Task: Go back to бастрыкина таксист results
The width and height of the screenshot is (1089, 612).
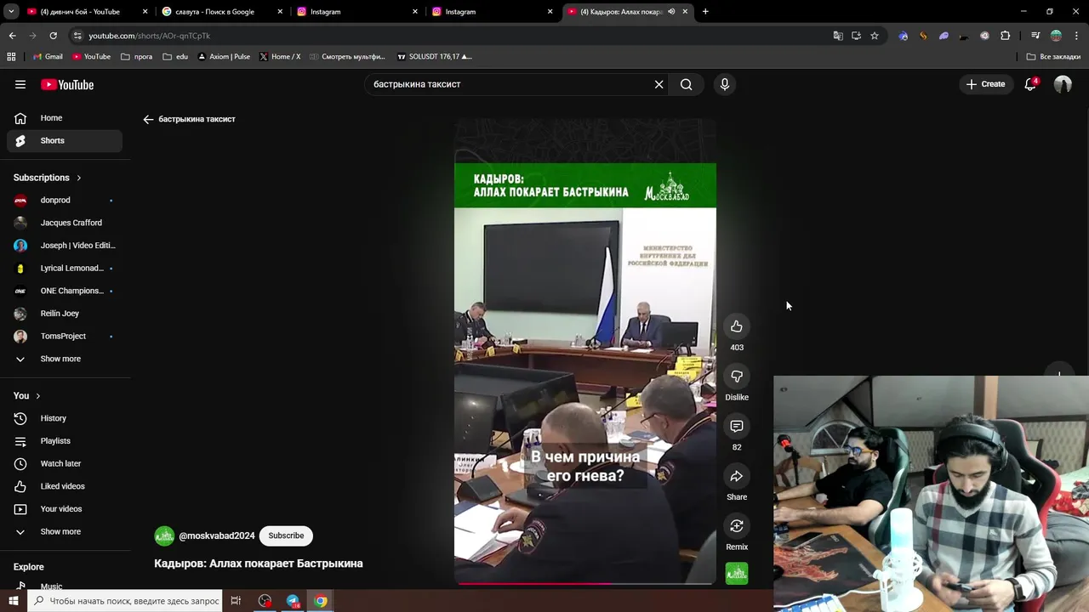Action: pyautogui.click(x=148, y=119)
